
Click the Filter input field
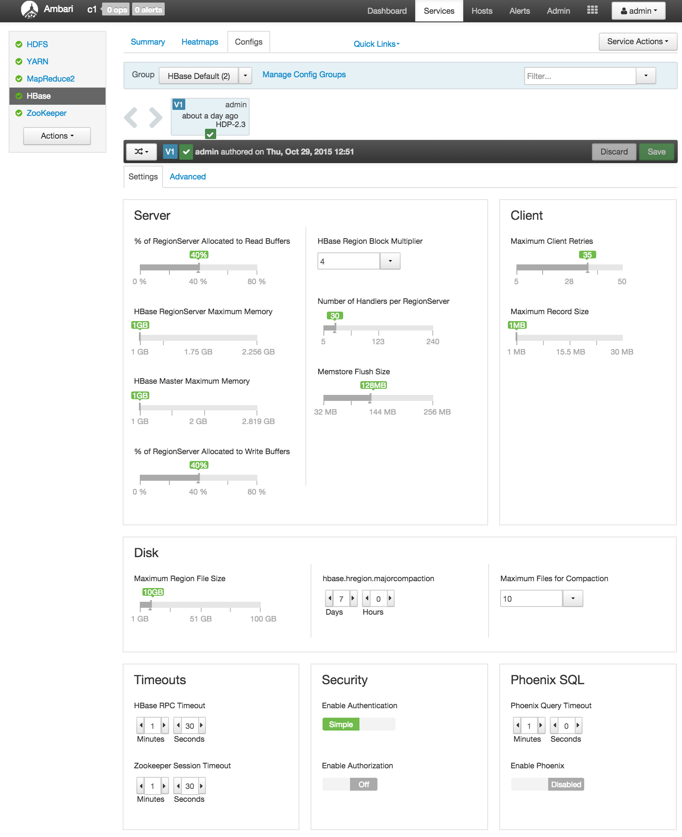579,76
